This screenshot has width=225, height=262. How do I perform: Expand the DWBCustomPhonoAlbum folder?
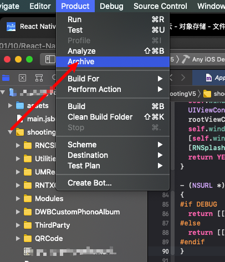coord(18,212)
